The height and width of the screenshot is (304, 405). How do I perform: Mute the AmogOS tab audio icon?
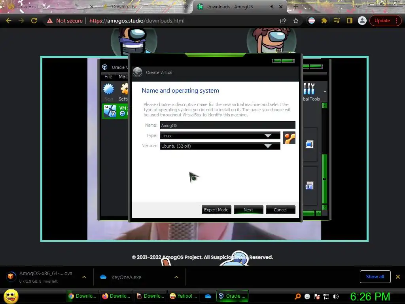coord(272,7)
